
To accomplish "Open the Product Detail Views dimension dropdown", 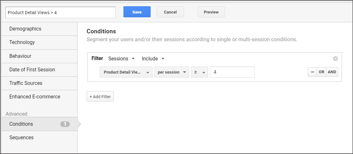I will pos(126,72).
